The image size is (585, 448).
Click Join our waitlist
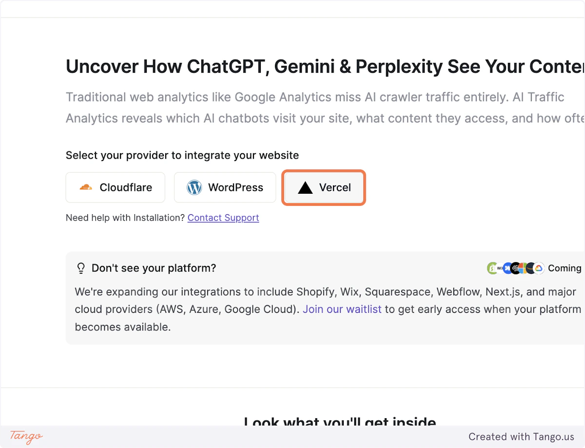[x=342, y=309]
